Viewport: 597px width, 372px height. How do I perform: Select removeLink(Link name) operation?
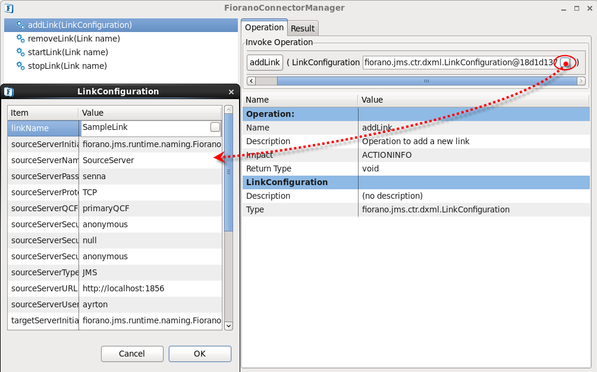(121, 39)
